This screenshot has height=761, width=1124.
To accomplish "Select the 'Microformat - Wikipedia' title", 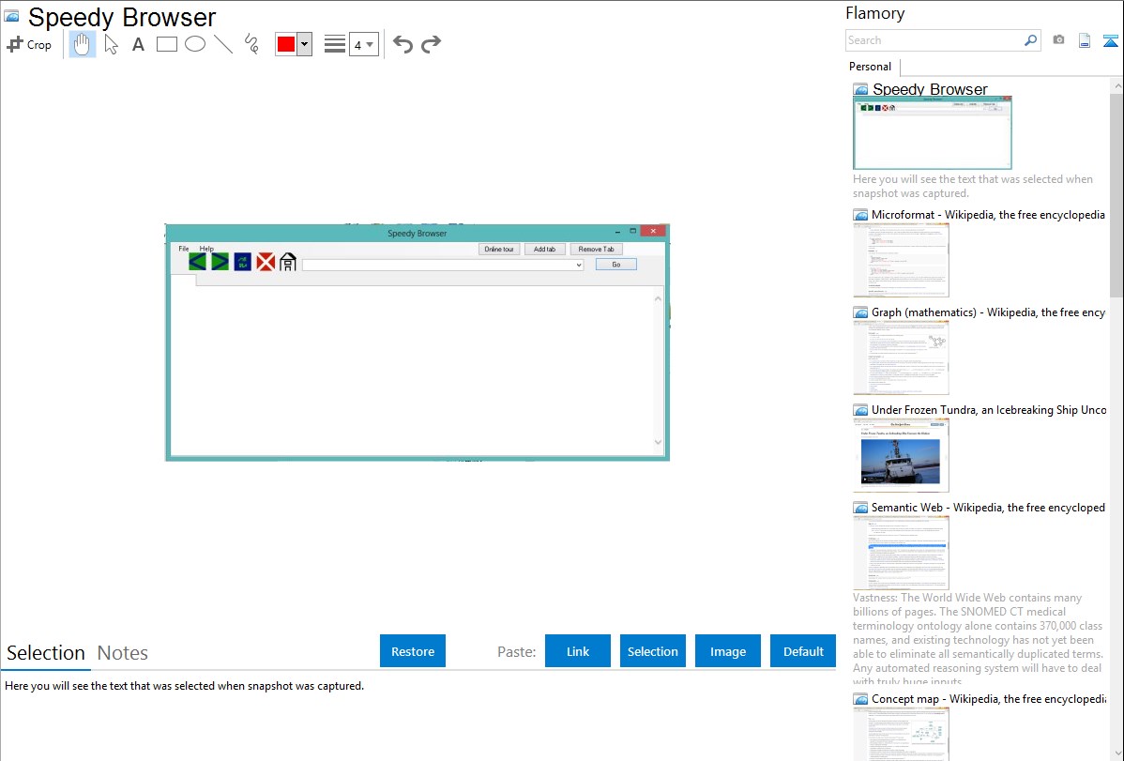I will (x=988, y=215).
